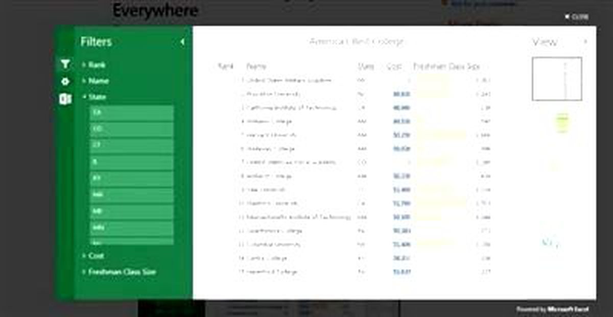Toggle the MA state filter
The image size is (613, 317).
pos(132,195)
